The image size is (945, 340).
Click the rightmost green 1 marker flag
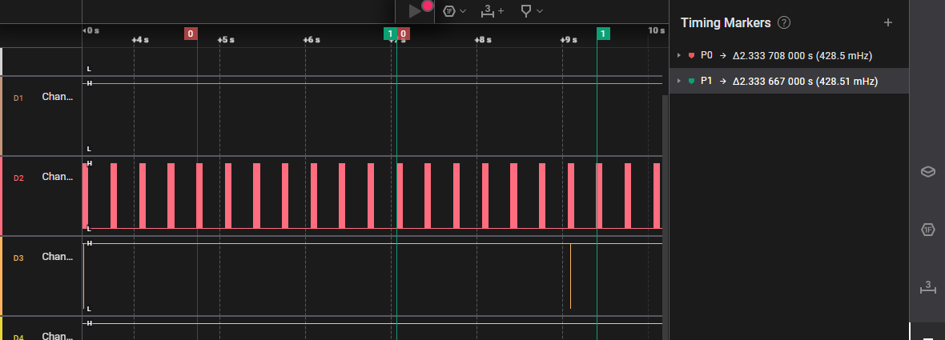click(x=603, y=34)
